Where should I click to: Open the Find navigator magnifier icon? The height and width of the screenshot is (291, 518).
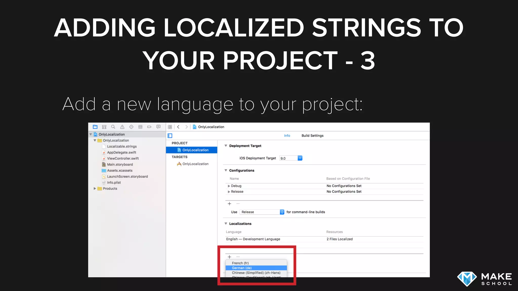(113, 127)
